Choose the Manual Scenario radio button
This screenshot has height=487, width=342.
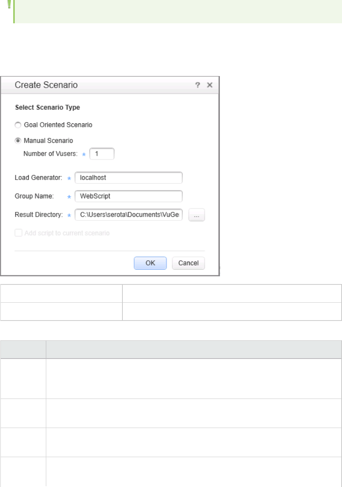17,140
